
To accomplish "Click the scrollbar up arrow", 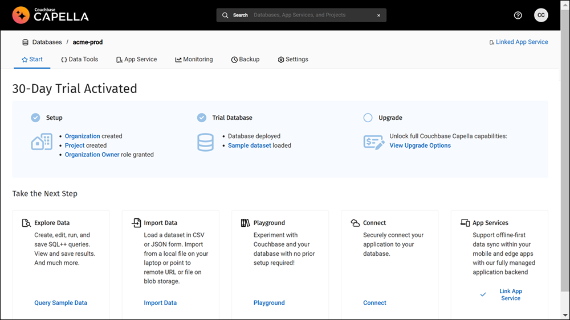I will pyautogui.click(x=565, y=5).
